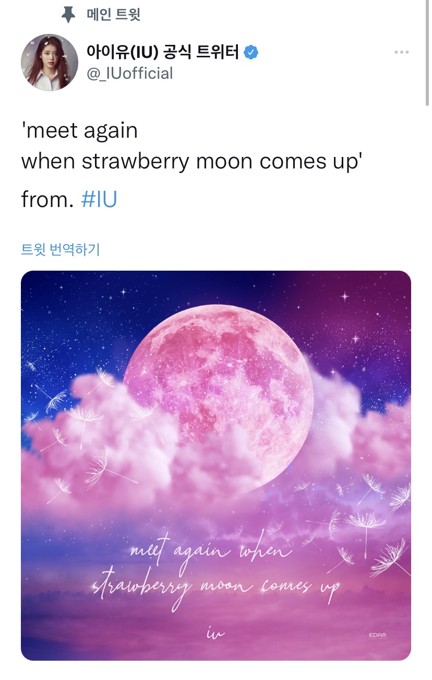Tap the tweet text line ''meet again'
Viewport: 432px width, 680px height.
pos(79,130)
